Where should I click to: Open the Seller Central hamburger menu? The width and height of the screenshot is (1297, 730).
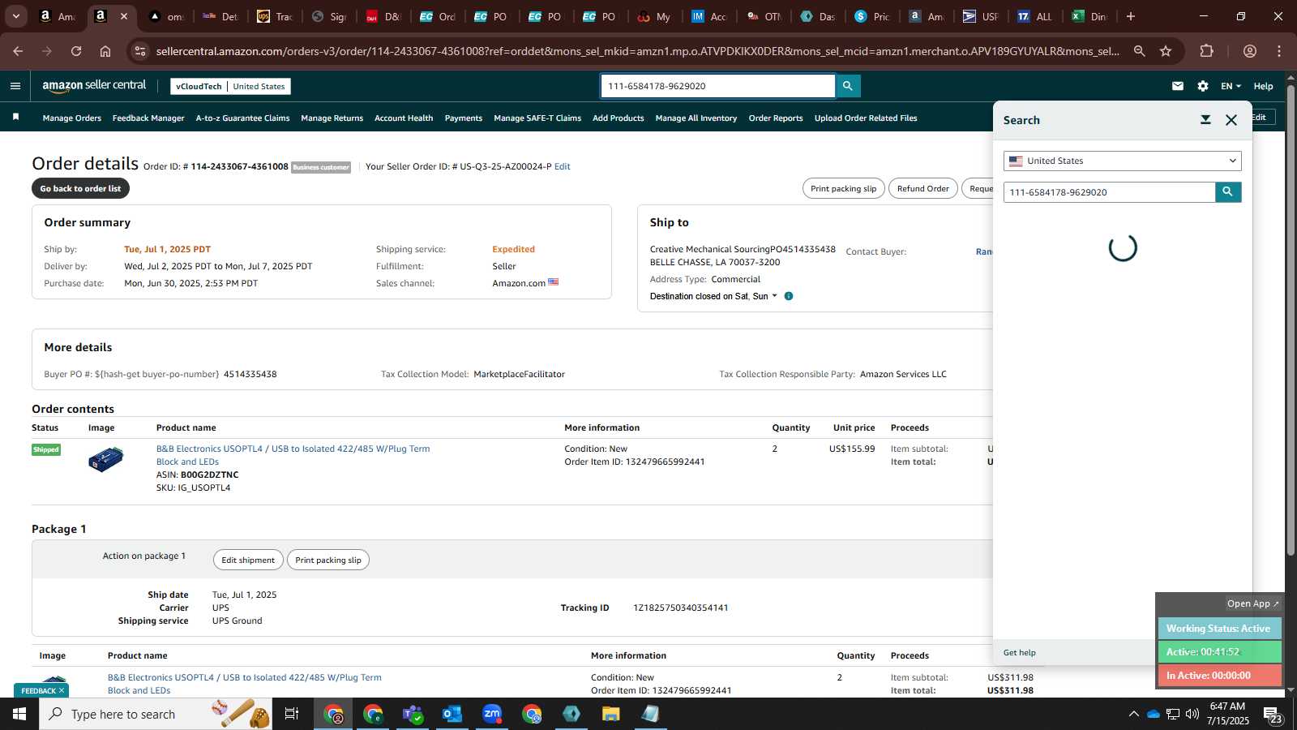[15, 86]
